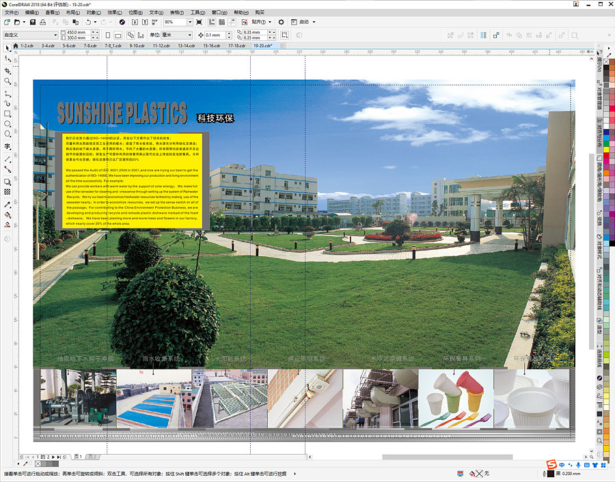615x482 pixels.
Task: Activate the Text tool (字)
Action: point(8,146)
